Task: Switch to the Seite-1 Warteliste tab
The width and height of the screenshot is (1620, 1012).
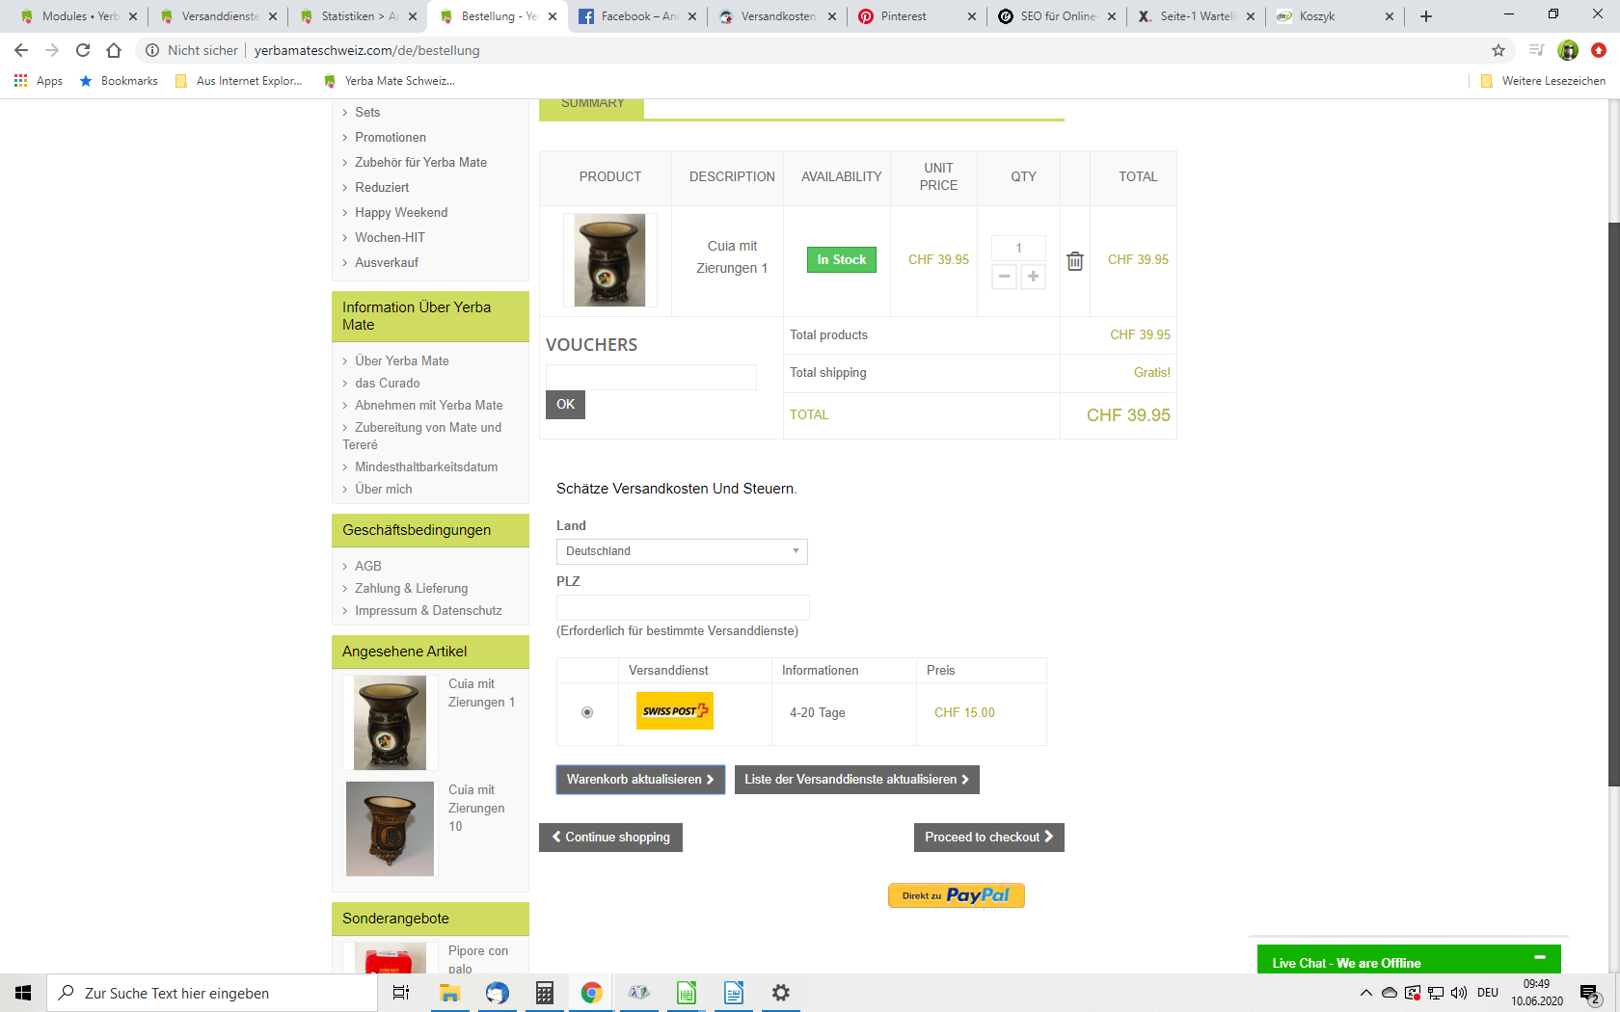Action: pyautogui.click(x=1198, y=16)
